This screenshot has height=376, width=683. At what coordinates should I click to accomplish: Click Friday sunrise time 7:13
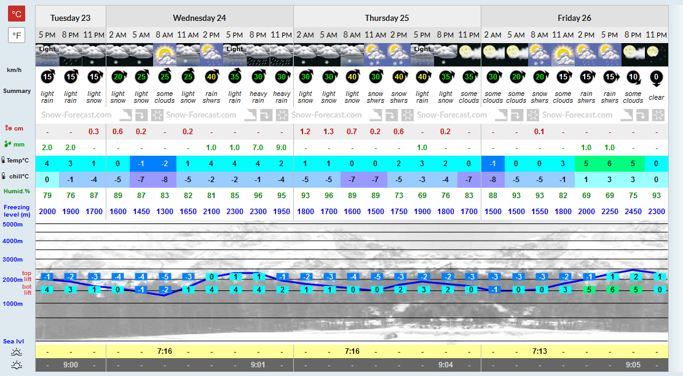[x=539, y=351]
